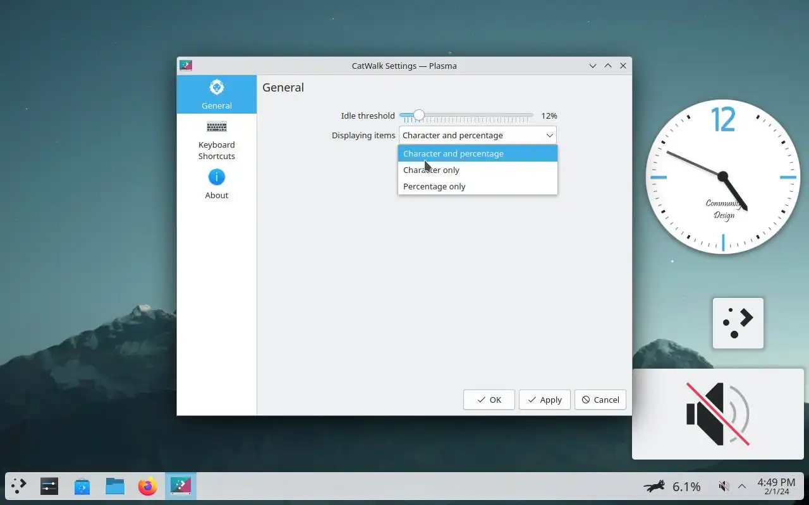The height and width of the screenshot is (505, 809).
Task: Click the 12% idle threshold value
Action: click(549, 116)
